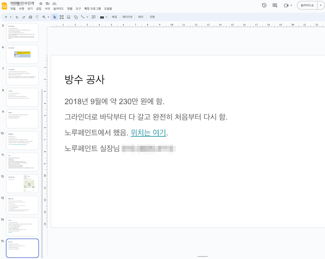Select slide 13 thumbnail
Viewport: 325px width, 259px height.
pos(23,205)
